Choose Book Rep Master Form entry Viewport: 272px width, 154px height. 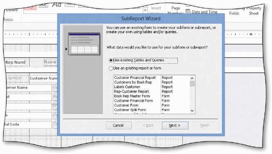132,96
